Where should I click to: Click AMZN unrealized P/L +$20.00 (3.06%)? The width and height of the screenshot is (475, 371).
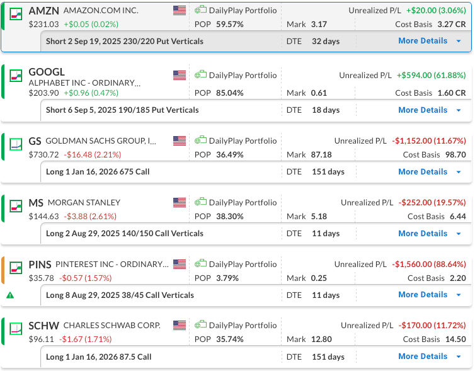pyautogui.click(x=436, y=11)
